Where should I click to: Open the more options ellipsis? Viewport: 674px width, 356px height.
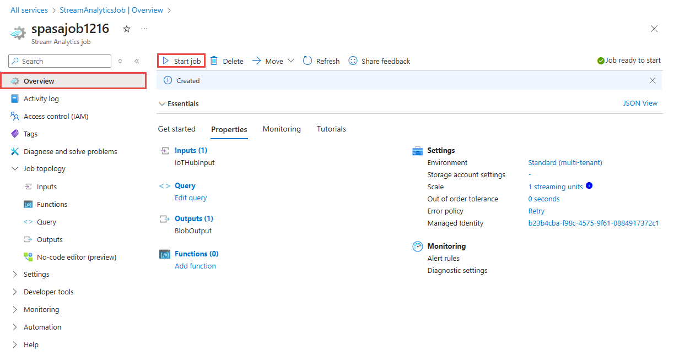[144, 29]
